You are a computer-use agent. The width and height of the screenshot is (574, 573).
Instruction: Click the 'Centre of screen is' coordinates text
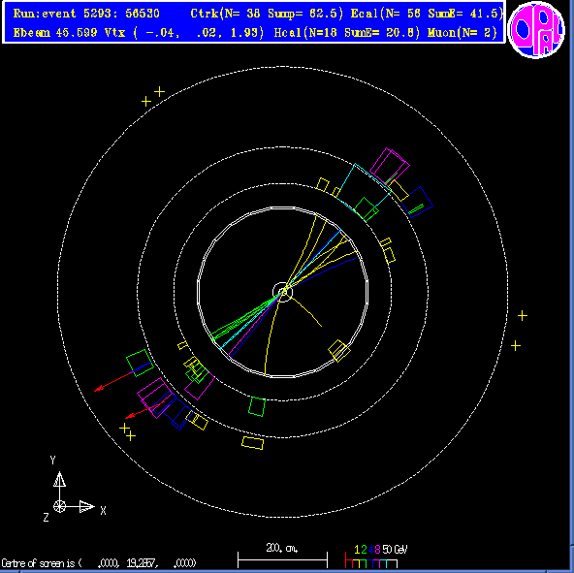click(99, 562)
